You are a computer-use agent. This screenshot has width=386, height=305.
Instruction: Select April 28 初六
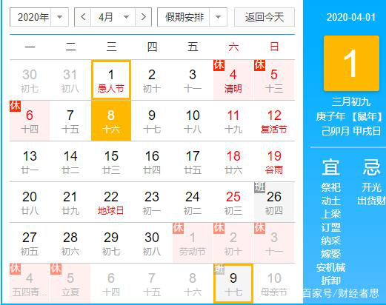coord(70,243)
